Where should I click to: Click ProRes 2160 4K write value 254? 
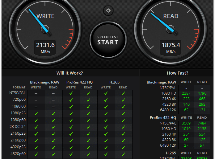(186, 134)
